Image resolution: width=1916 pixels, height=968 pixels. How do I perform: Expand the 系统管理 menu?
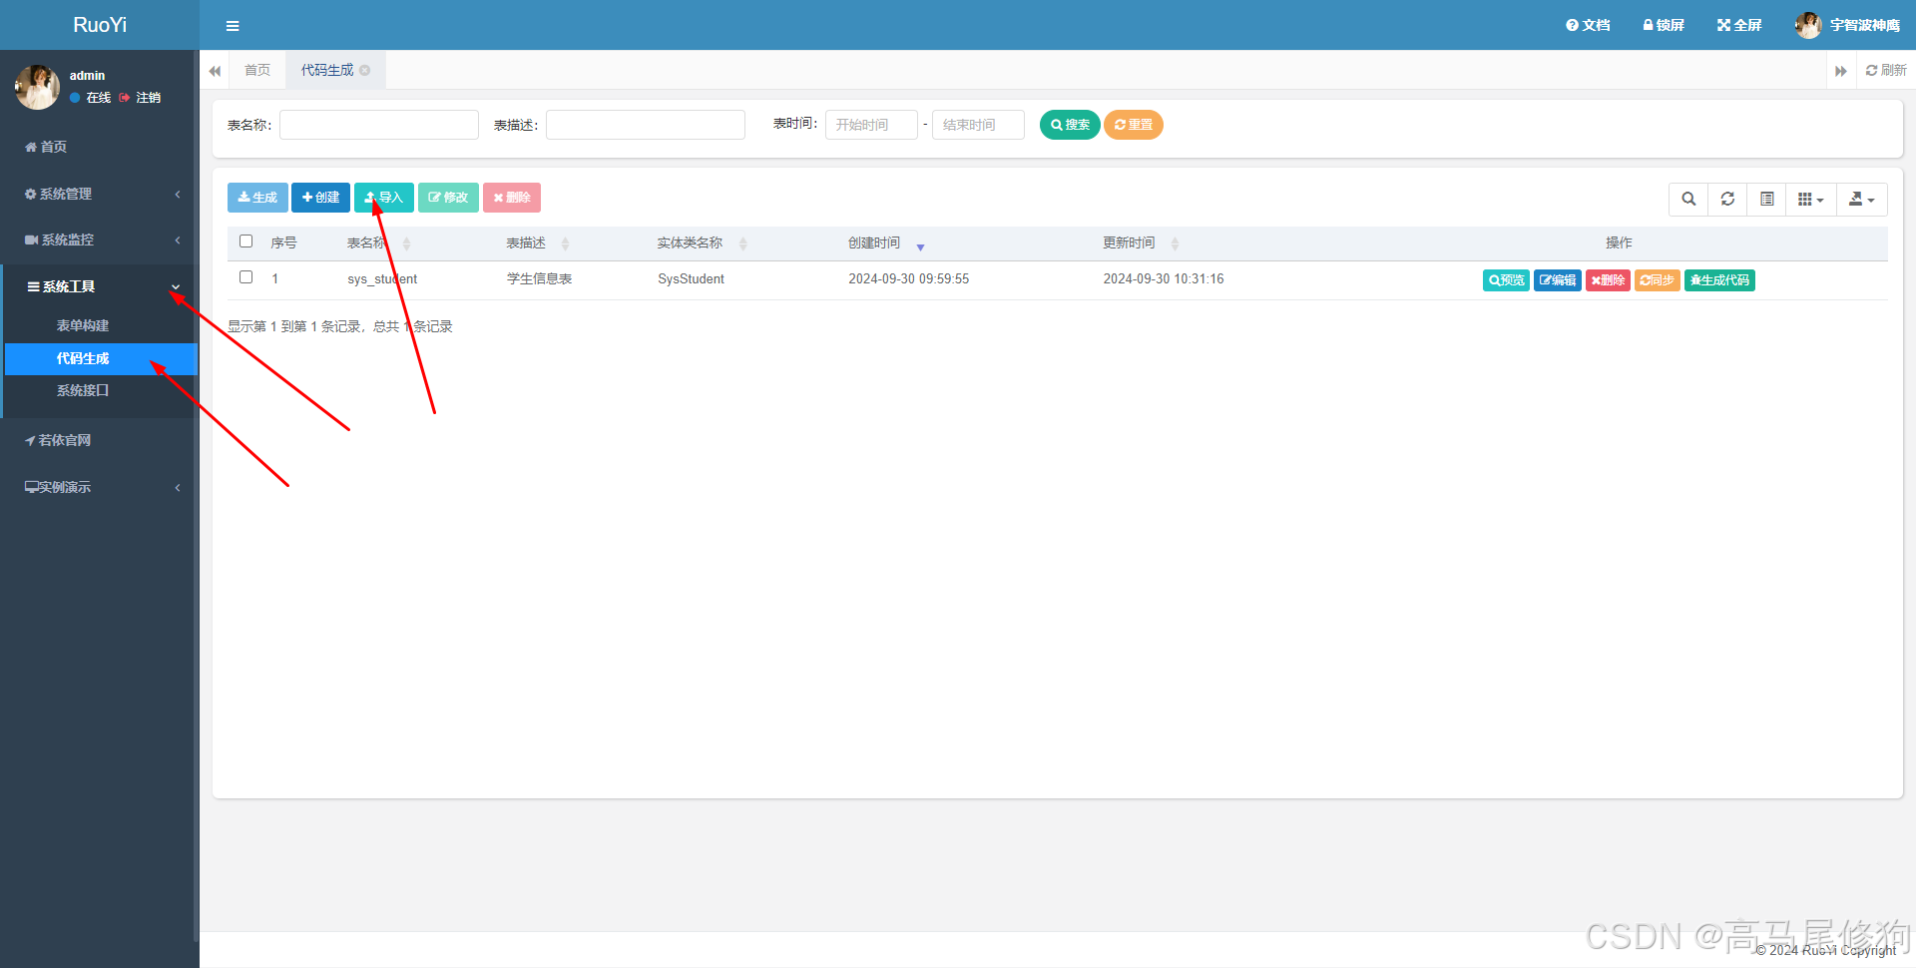coord(100,194)
